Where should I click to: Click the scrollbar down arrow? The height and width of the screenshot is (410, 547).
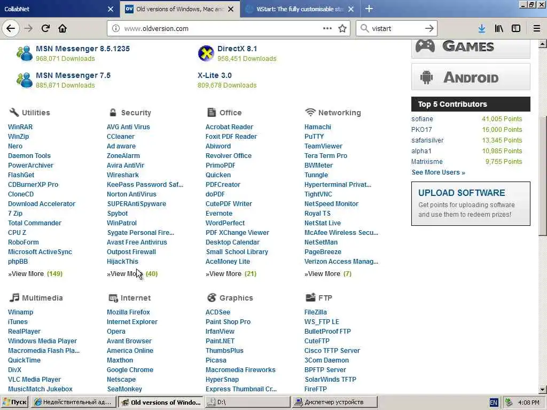(x=543, y=390)
